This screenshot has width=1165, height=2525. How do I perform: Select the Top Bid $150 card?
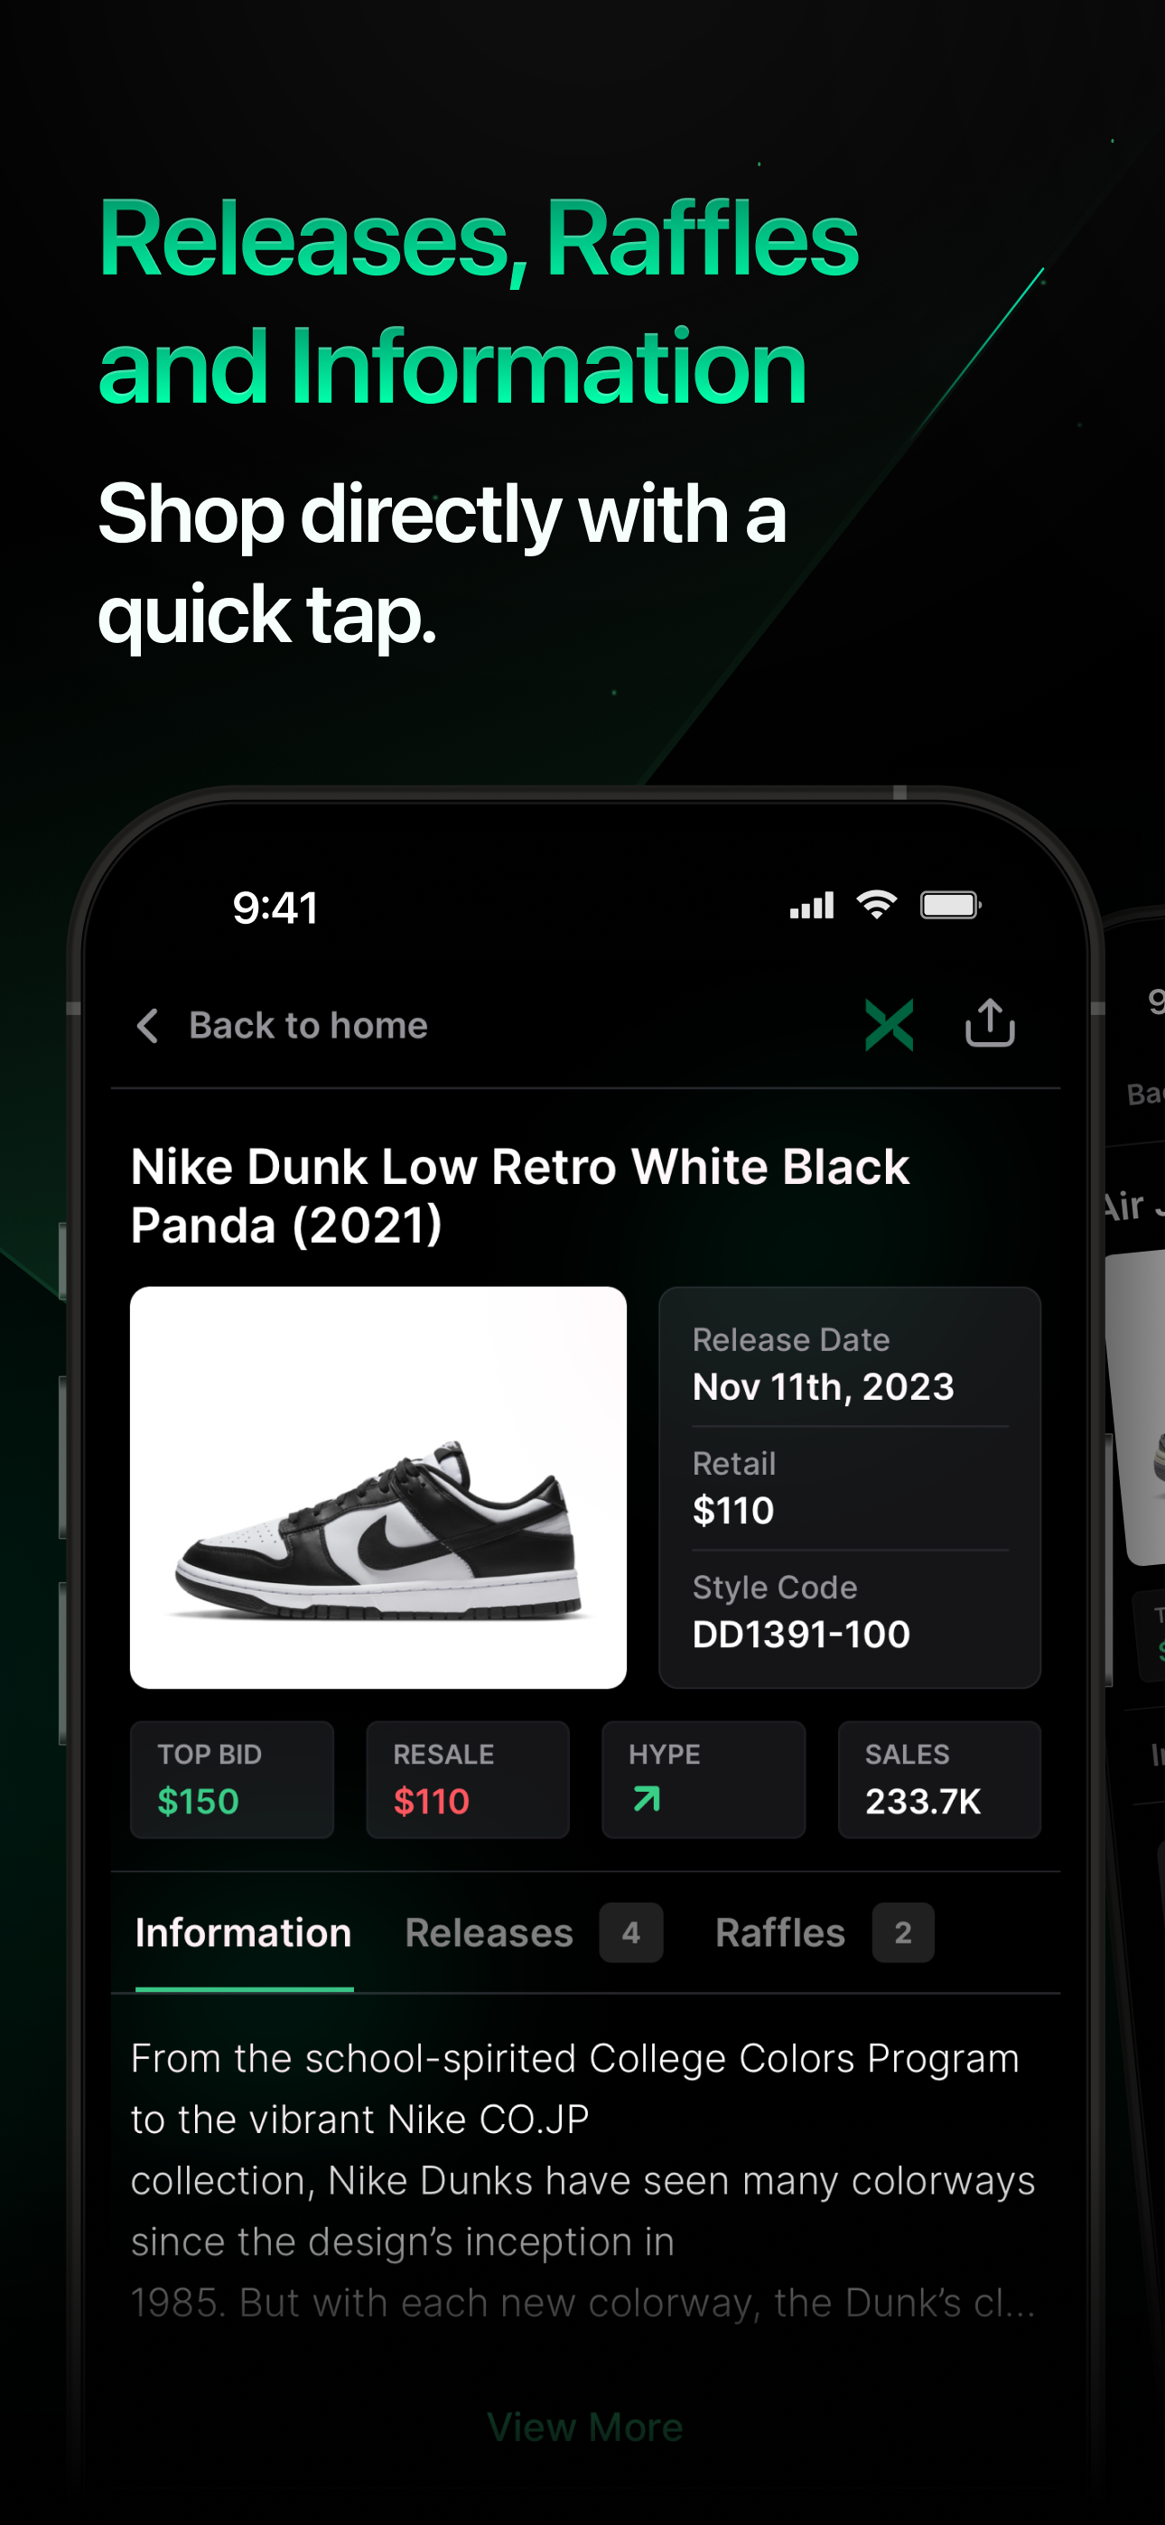[231, 1779]
